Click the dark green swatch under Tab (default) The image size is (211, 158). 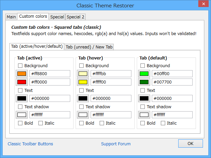point(144,82)
